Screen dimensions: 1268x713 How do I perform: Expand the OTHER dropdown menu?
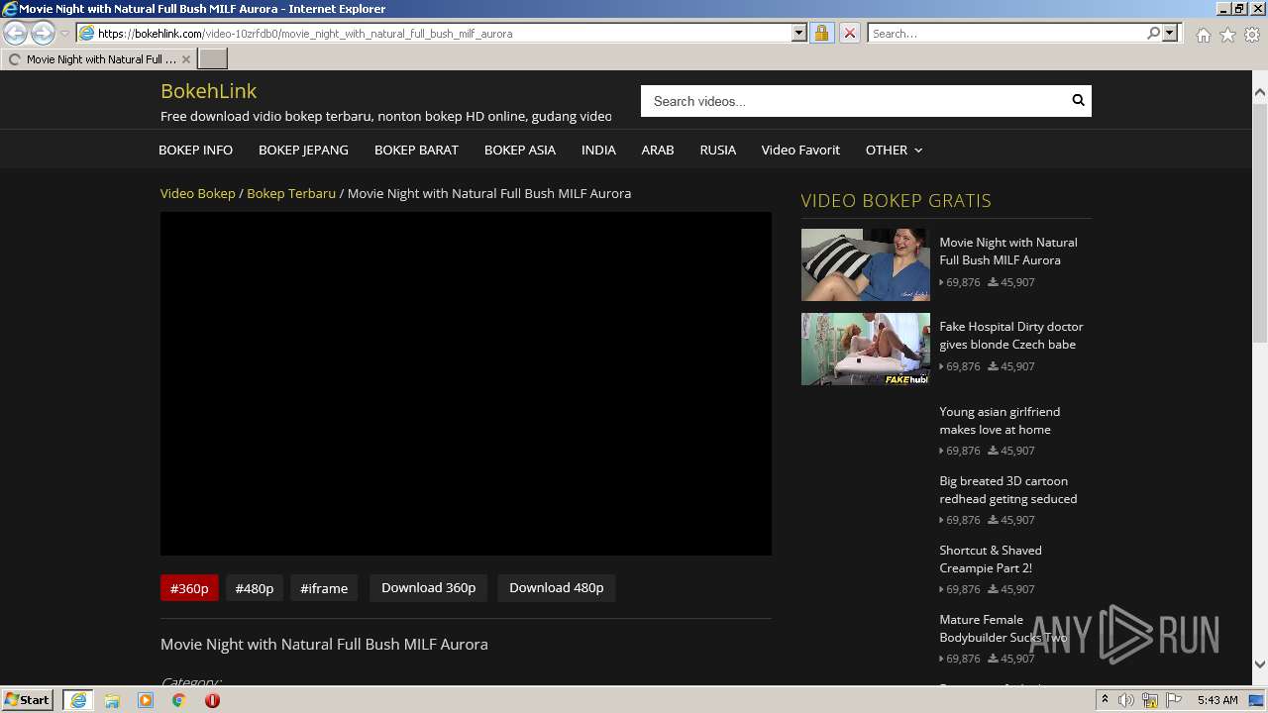[x=894, y=150]
